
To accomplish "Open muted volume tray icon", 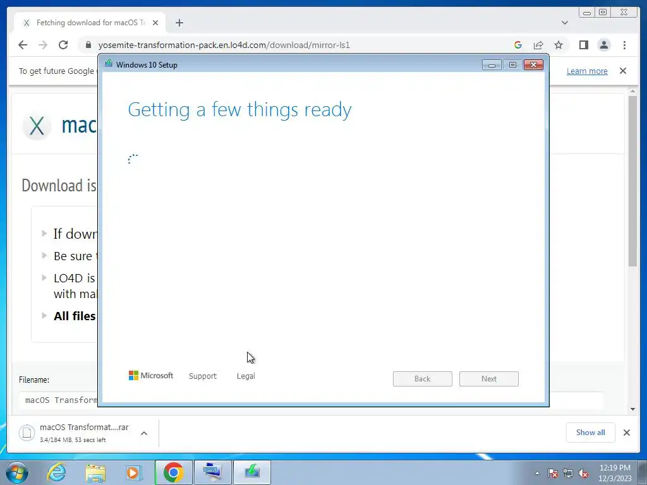I will (583, 473).
